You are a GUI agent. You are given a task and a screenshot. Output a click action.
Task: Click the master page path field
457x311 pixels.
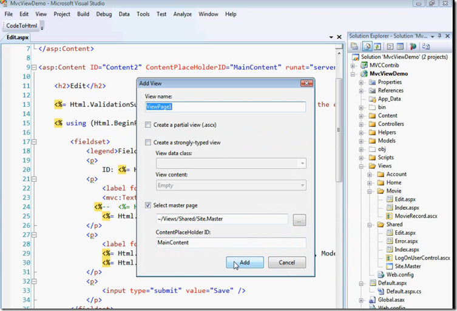pyautogui.click(x=222, y=219)
